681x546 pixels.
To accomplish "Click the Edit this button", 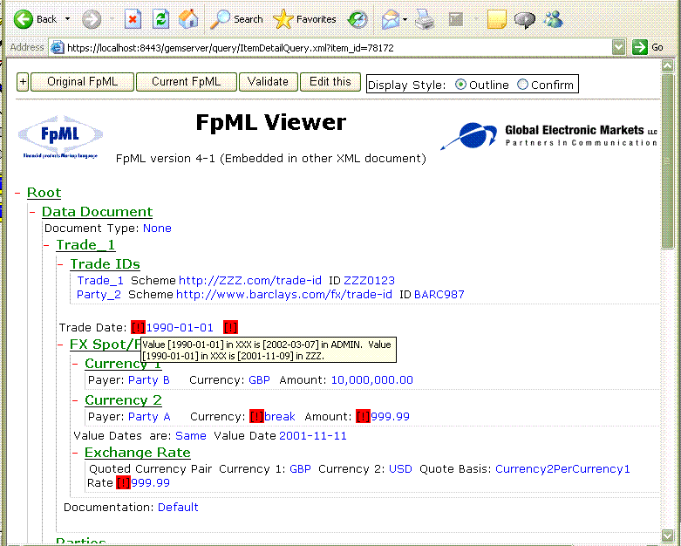I will (x=330, y=82).
